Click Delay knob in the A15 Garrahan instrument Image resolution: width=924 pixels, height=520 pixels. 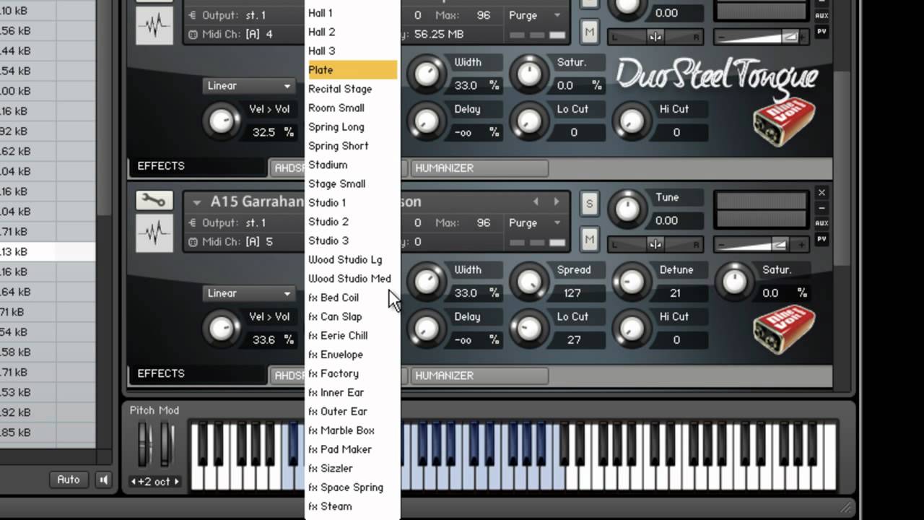click(x=426, y=329)
